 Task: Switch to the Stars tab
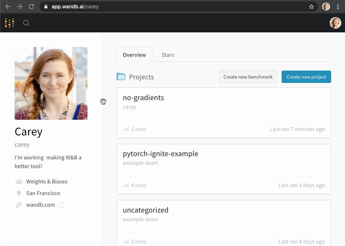168,55
